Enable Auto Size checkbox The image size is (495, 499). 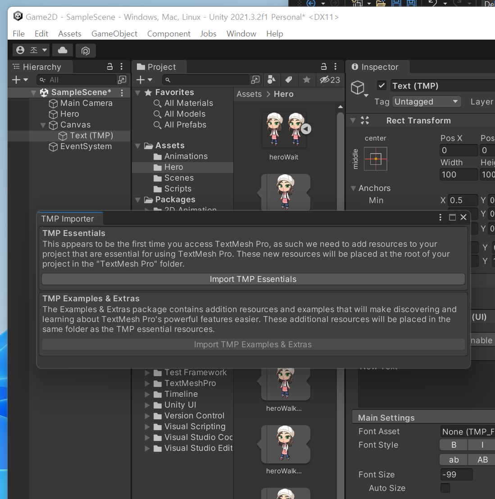tap(445, 488)
